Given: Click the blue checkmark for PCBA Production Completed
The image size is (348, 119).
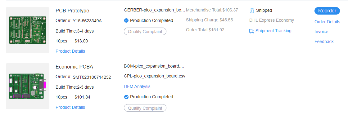Looking at the screenshot, I should [x=126, y=97].
